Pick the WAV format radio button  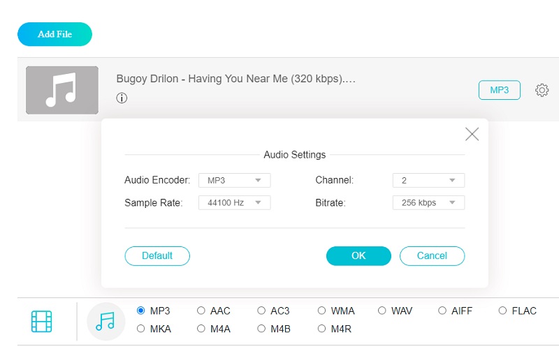(x=382, y=311)
